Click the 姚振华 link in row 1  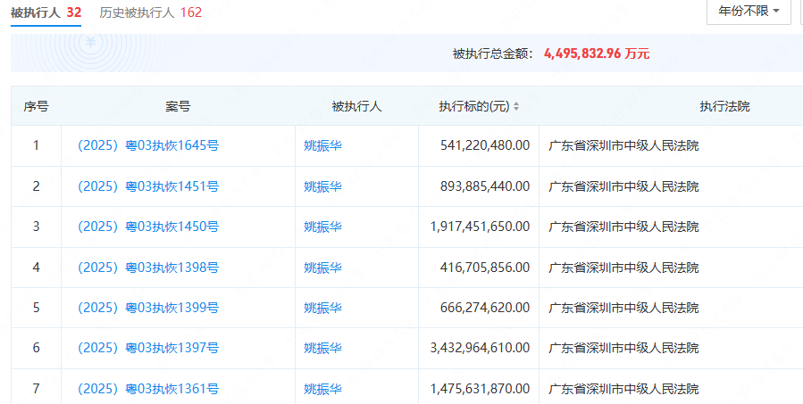click(322, 145)
